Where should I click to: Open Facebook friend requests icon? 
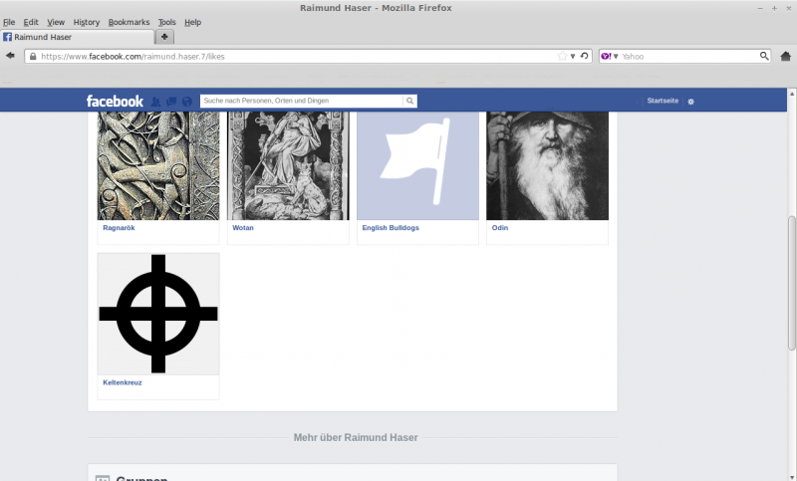point(155,101)
